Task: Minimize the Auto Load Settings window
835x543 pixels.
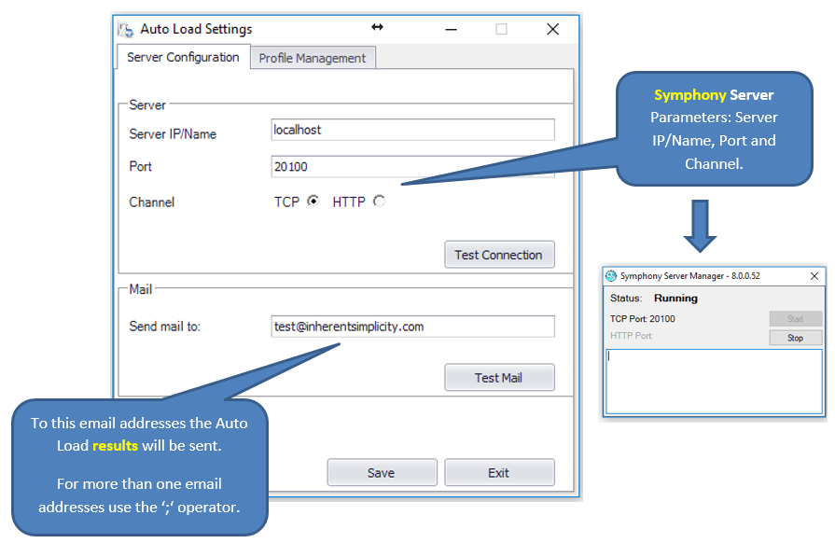Action: (451, 29)
